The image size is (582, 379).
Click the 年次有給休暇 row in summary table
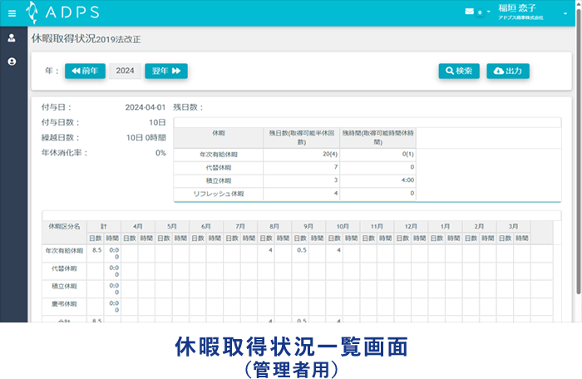(219, 155)
